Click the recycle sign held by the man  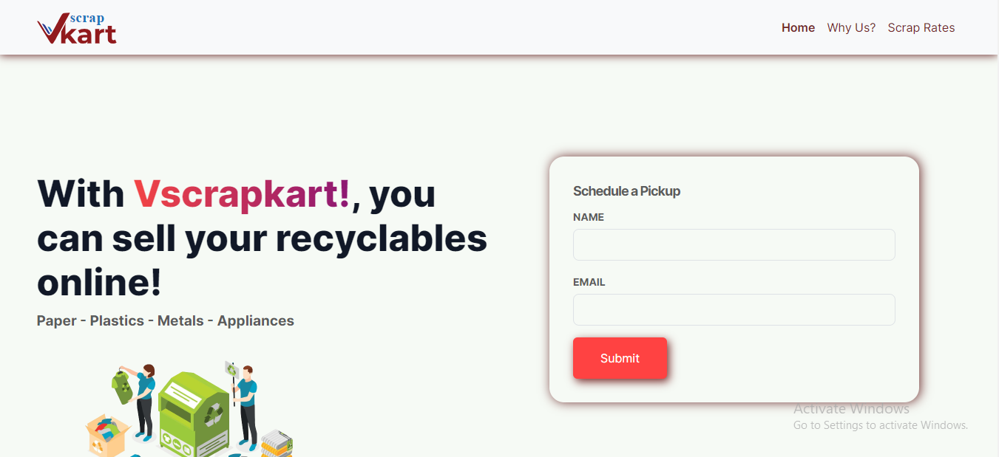(232, 369)
